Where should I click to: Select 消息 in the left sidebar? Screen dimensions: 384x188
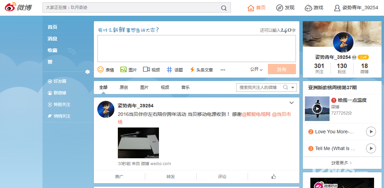click(52, 39)
